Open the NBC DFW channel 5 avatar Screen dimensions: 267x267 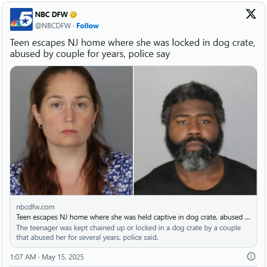pyautogui.click(x=21, y=19)
